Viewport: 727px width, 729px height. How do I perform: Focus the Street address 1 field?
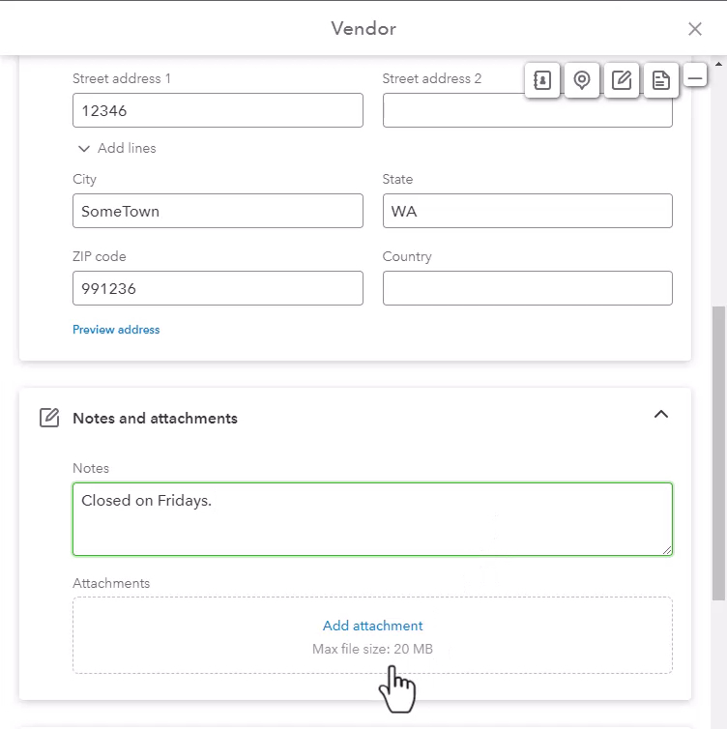[x=218, y=110]
